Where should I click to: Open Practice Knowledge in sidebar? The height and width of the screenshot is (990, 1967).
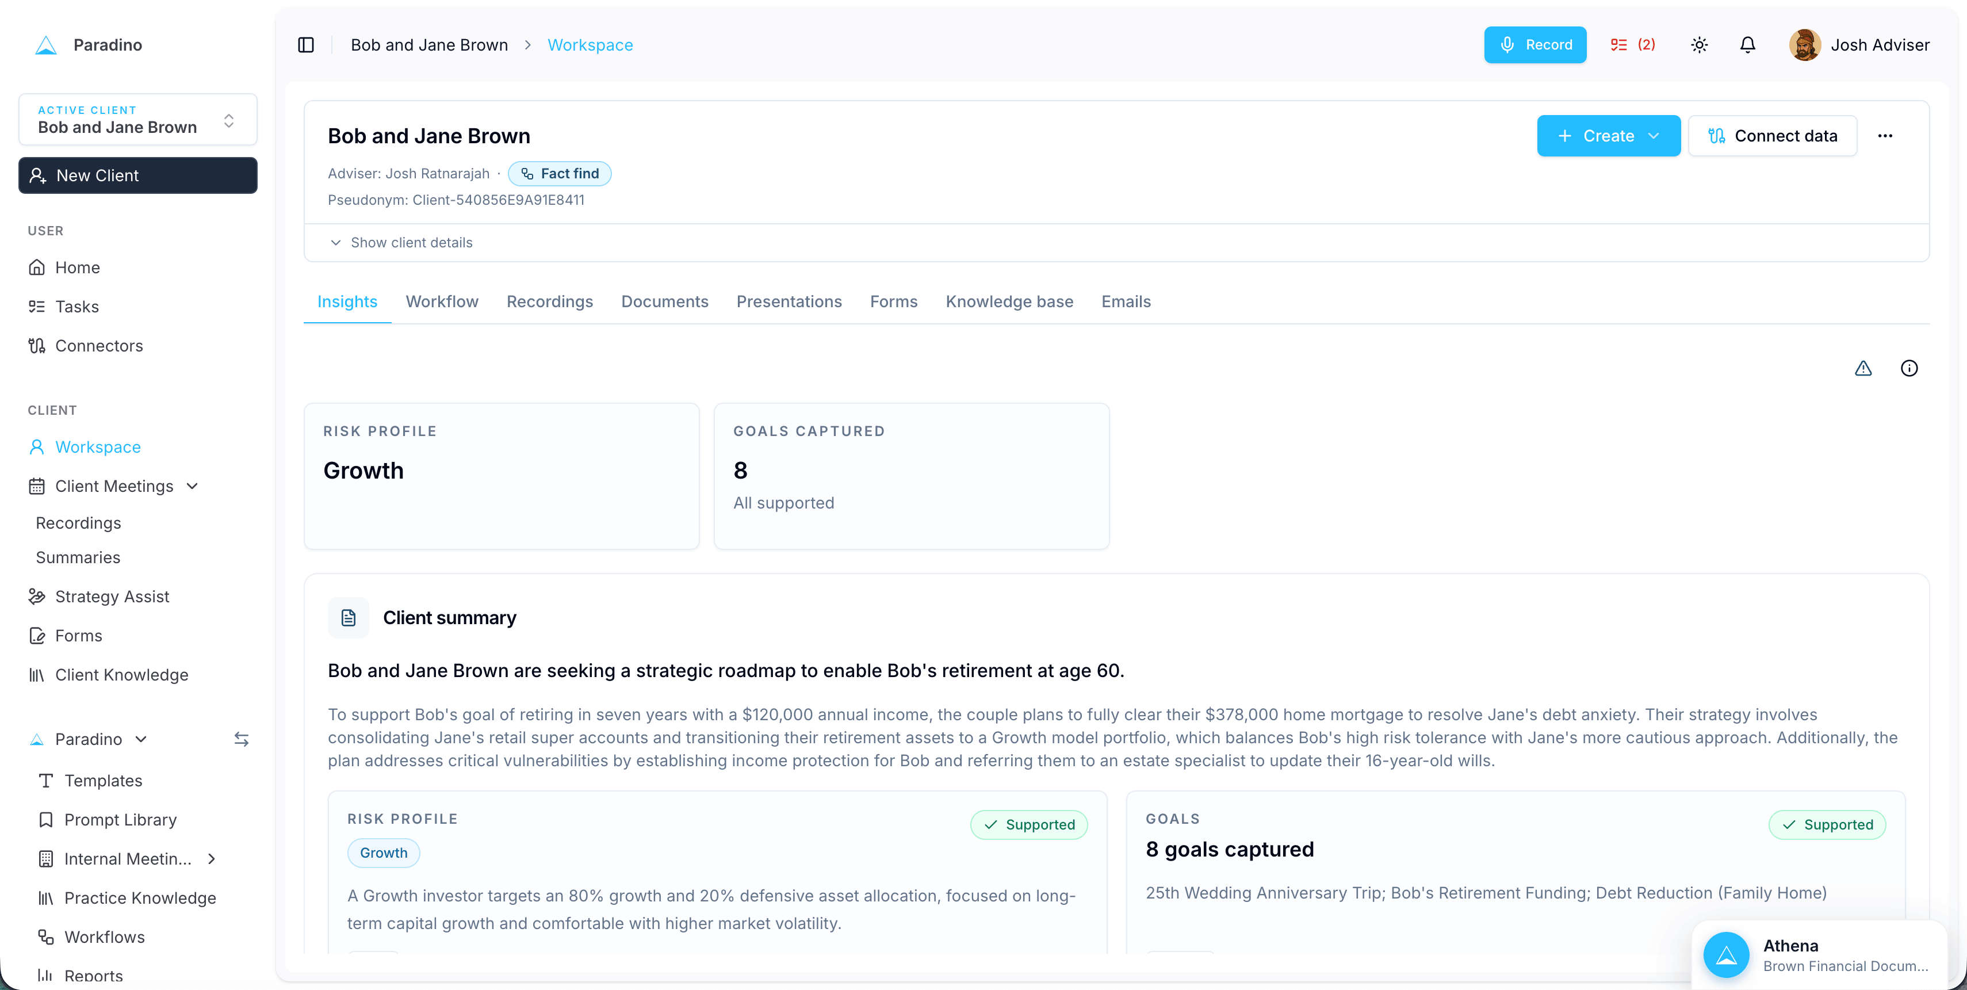tap(127, 899)
